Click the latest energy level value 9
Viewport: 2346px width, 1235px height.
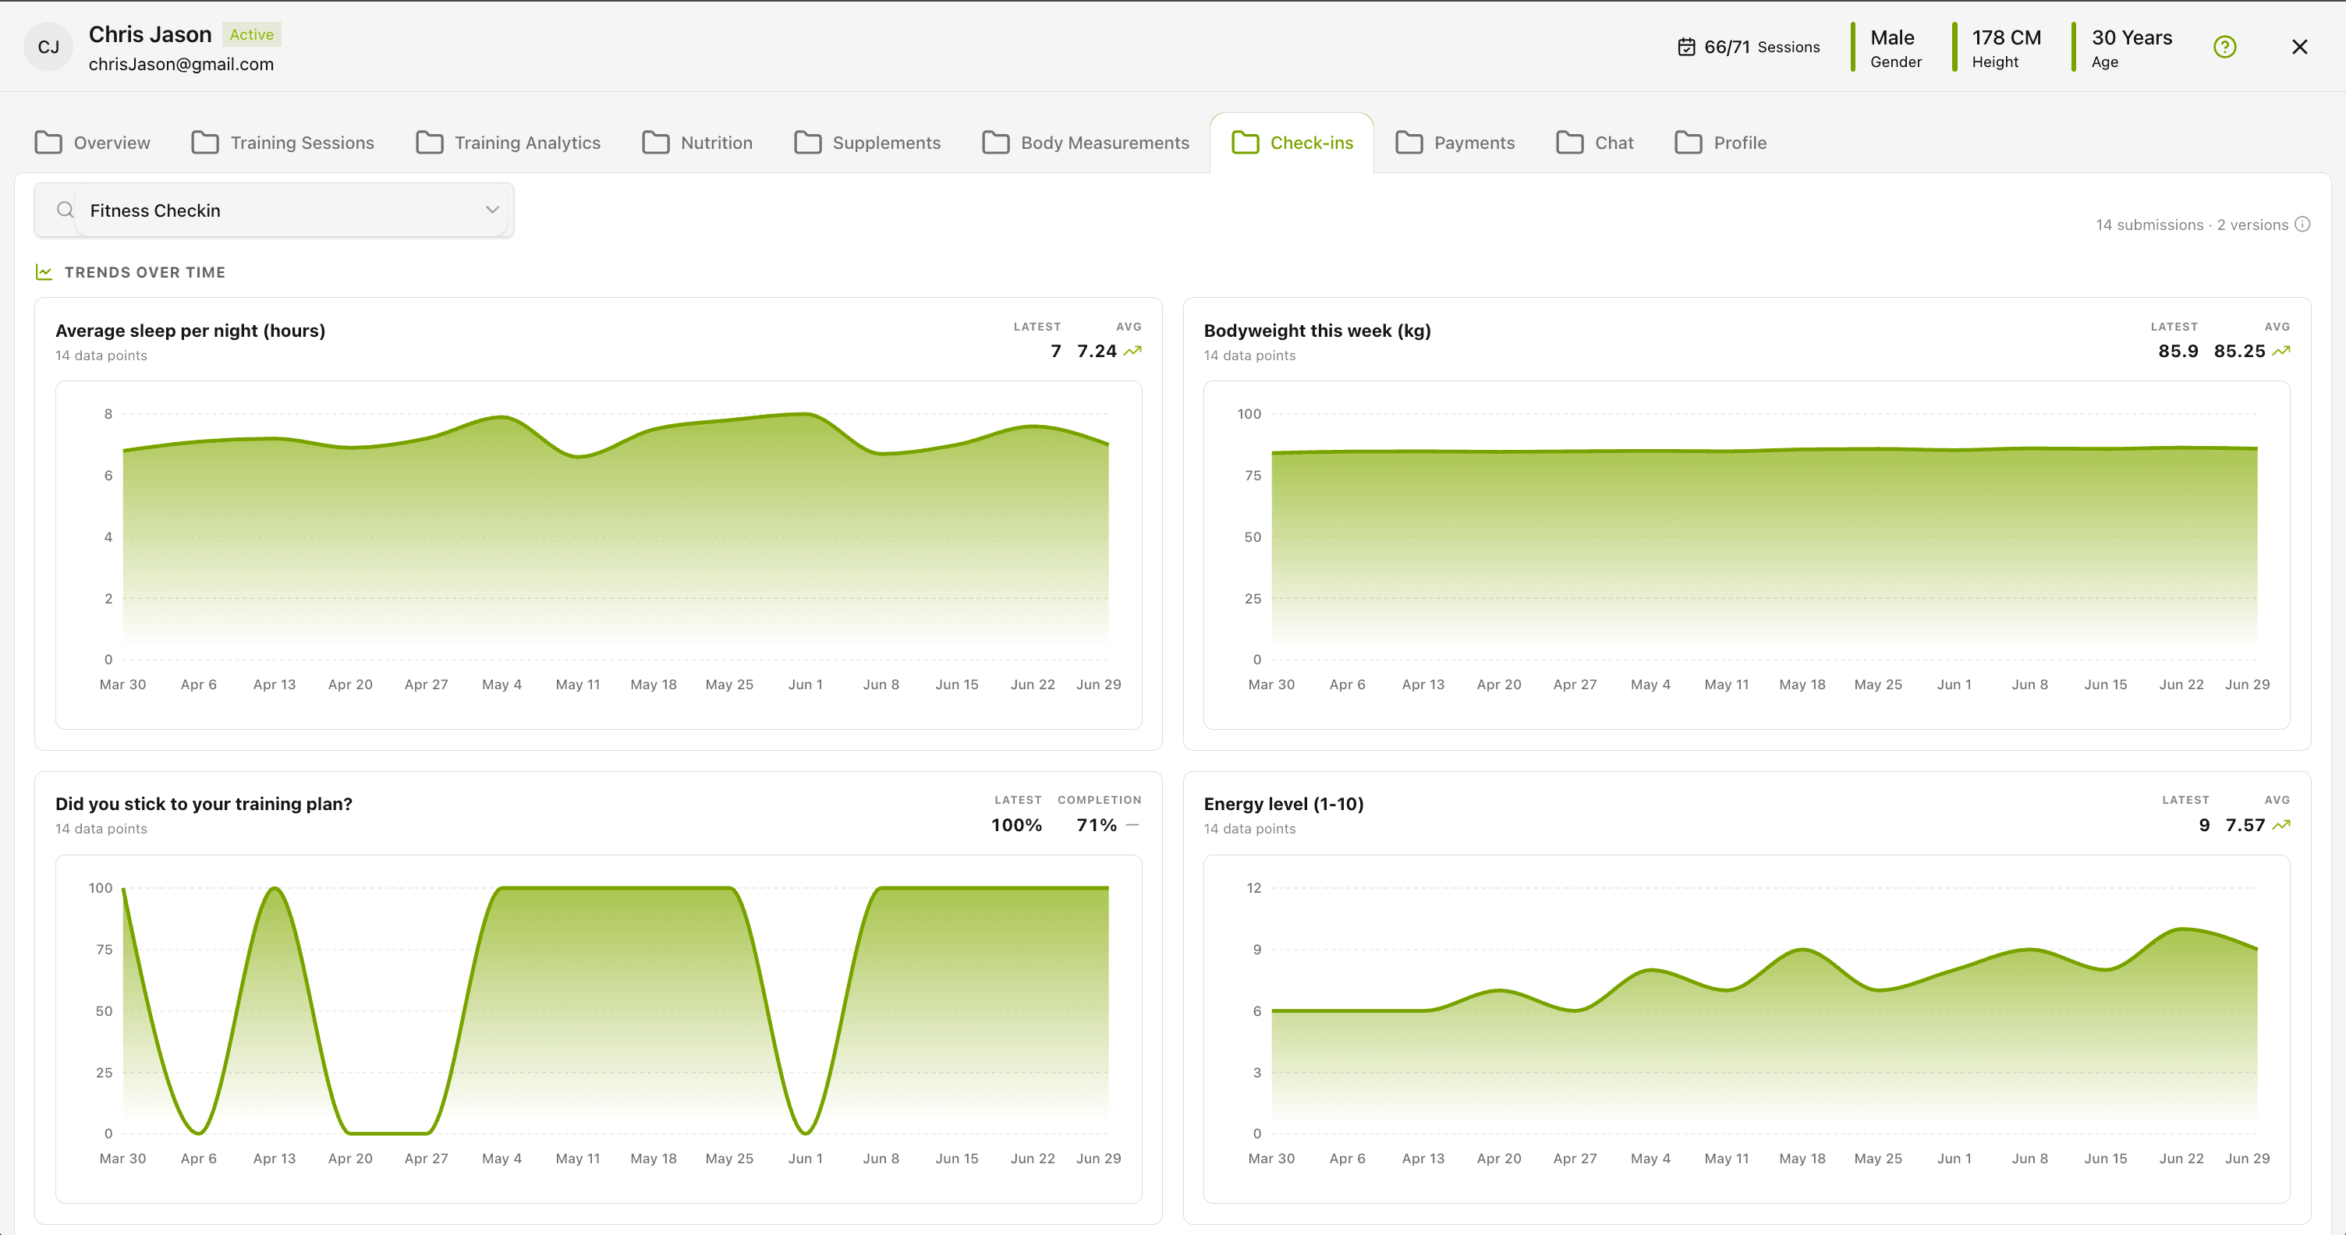click(2204, 826)
